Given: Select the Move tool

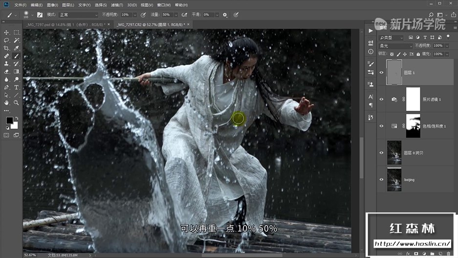Looking at the screenshot, I should (x=6, y=32).
